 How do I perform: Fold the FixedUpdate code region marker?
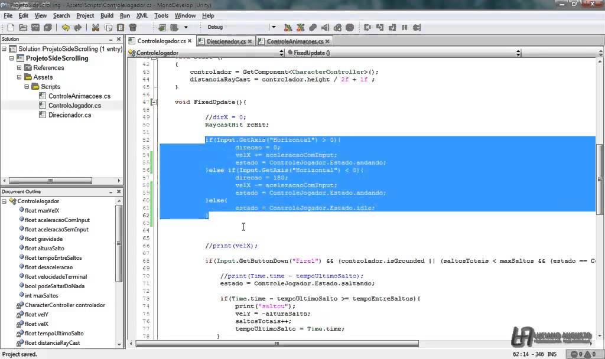coord(154,102)
